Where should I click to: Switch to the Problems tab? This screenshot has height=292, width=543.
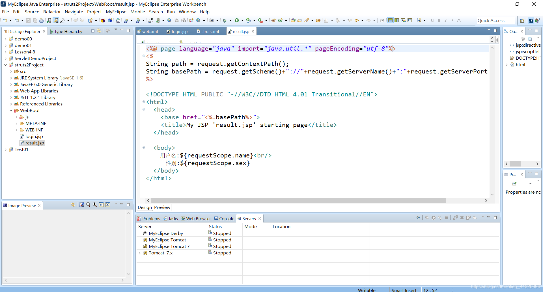(x=148, y=219)
